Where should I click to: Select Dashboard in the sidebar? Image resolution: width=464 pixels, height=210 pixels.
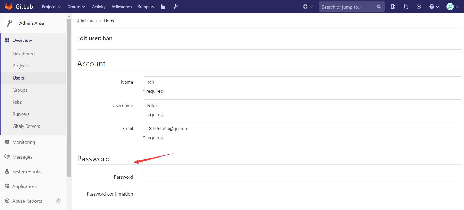tap(24, 54)
